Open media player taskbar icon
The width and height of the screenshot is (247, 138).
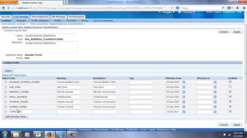point(27,135)
